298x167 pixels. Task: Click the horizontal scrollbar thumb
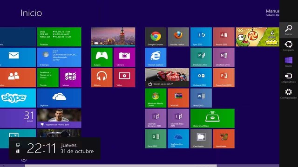click(121, 166)
